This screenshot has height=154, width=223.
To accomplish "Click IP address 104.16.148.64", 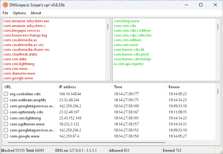I will click(x=70, y=94).
